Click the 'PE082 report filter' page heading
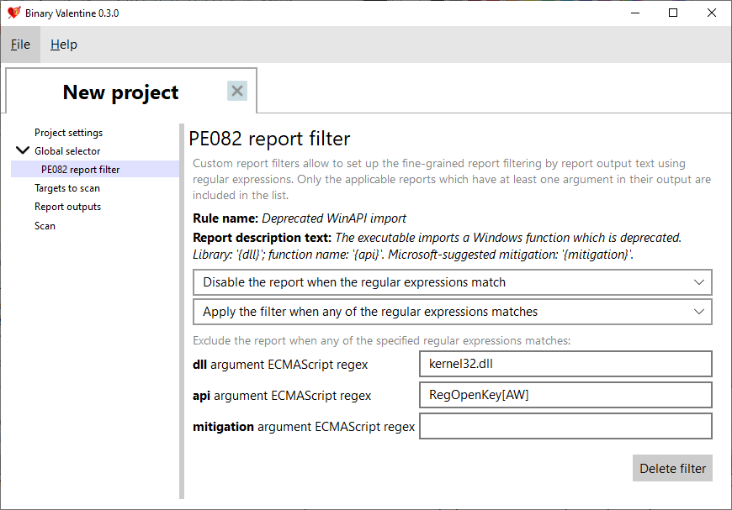The height and width of the screenshot is (510, 732). pos(269,139)
